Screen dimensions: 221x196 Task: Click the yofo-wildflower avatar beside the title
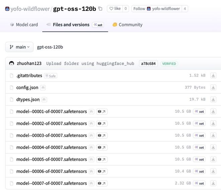(x=7, y=9)
